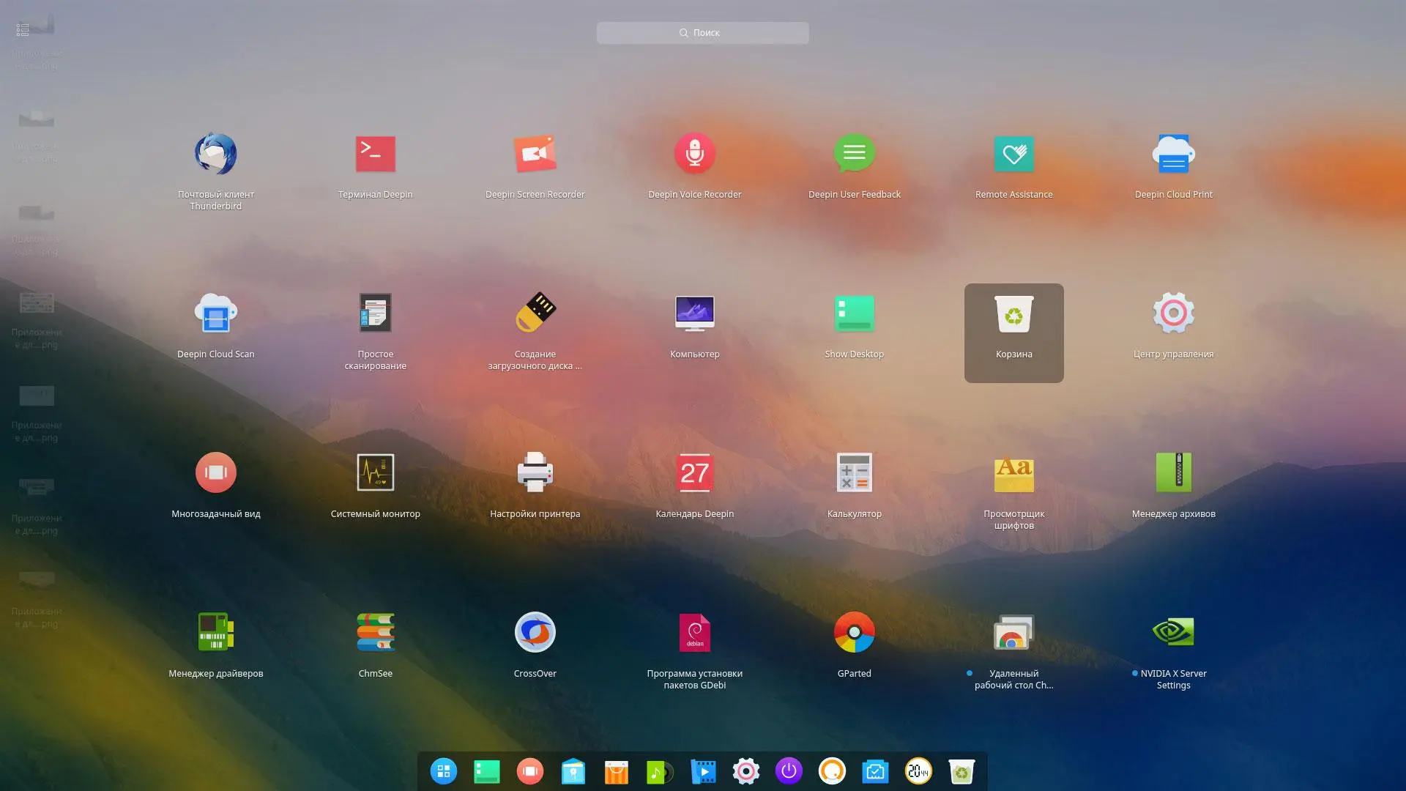The image size is (1406, 791).
Task: Open GDebi package installer (Программа установки пакетов)
Action: [x=694, y=632]
